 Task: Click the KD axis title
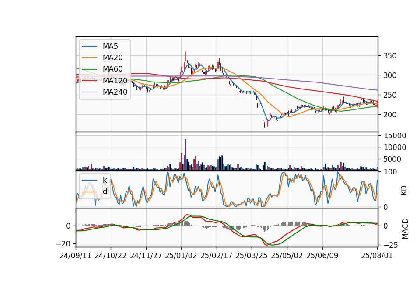coord(404,191)
